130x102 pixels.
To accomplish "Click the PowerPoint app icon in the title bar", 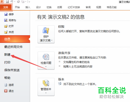I will tap(2, 2).
